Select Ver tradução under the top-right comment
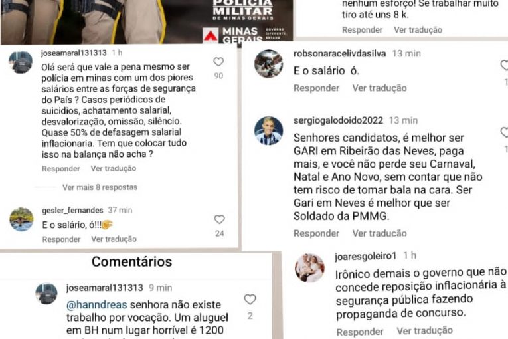The width and height of the screenshot is (508, 339). click(418, 30)
